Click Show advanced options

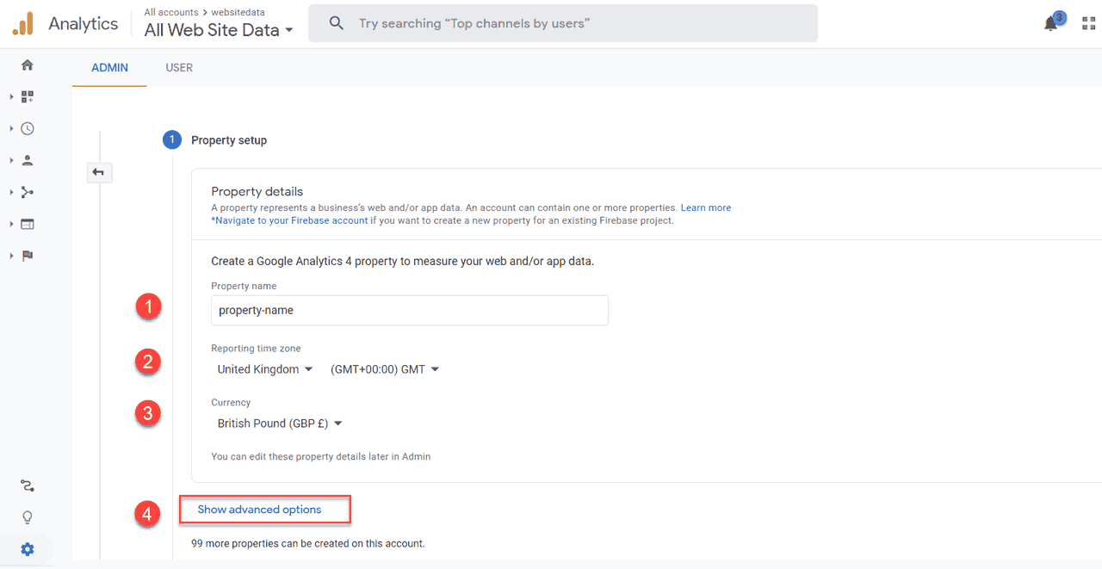(259, 510)
